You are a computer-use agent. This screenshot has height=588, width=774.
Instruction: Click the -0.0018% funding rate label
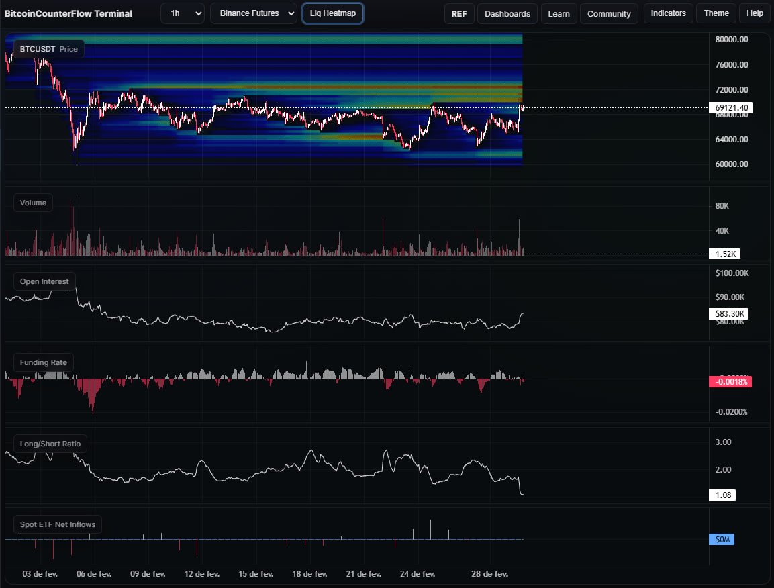point(730,381)
